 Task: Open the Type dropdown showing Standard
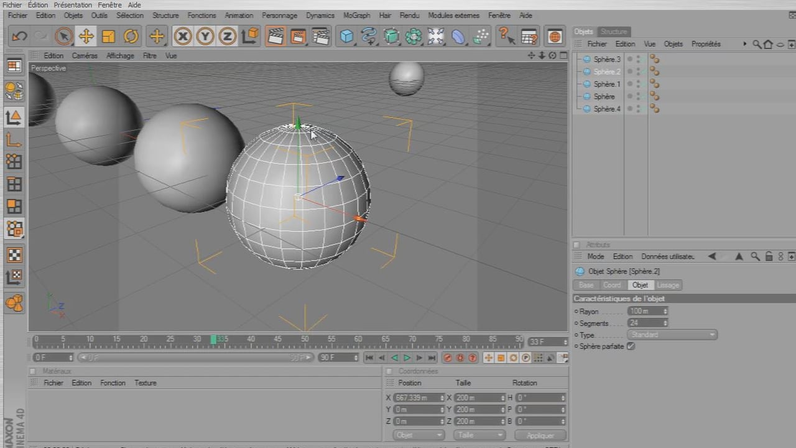tap(672, 335)
